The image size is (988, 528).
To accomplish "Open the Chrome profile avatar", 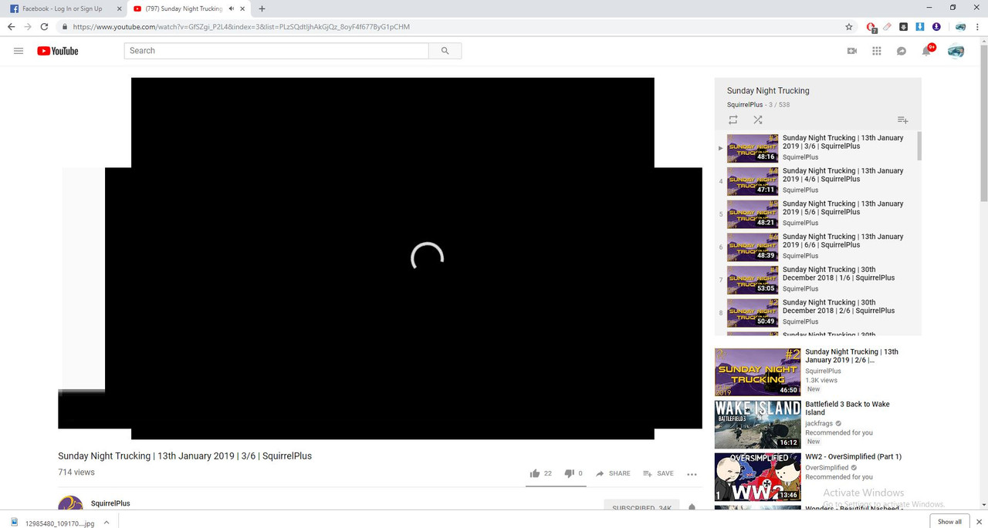I will pos(961,27).
